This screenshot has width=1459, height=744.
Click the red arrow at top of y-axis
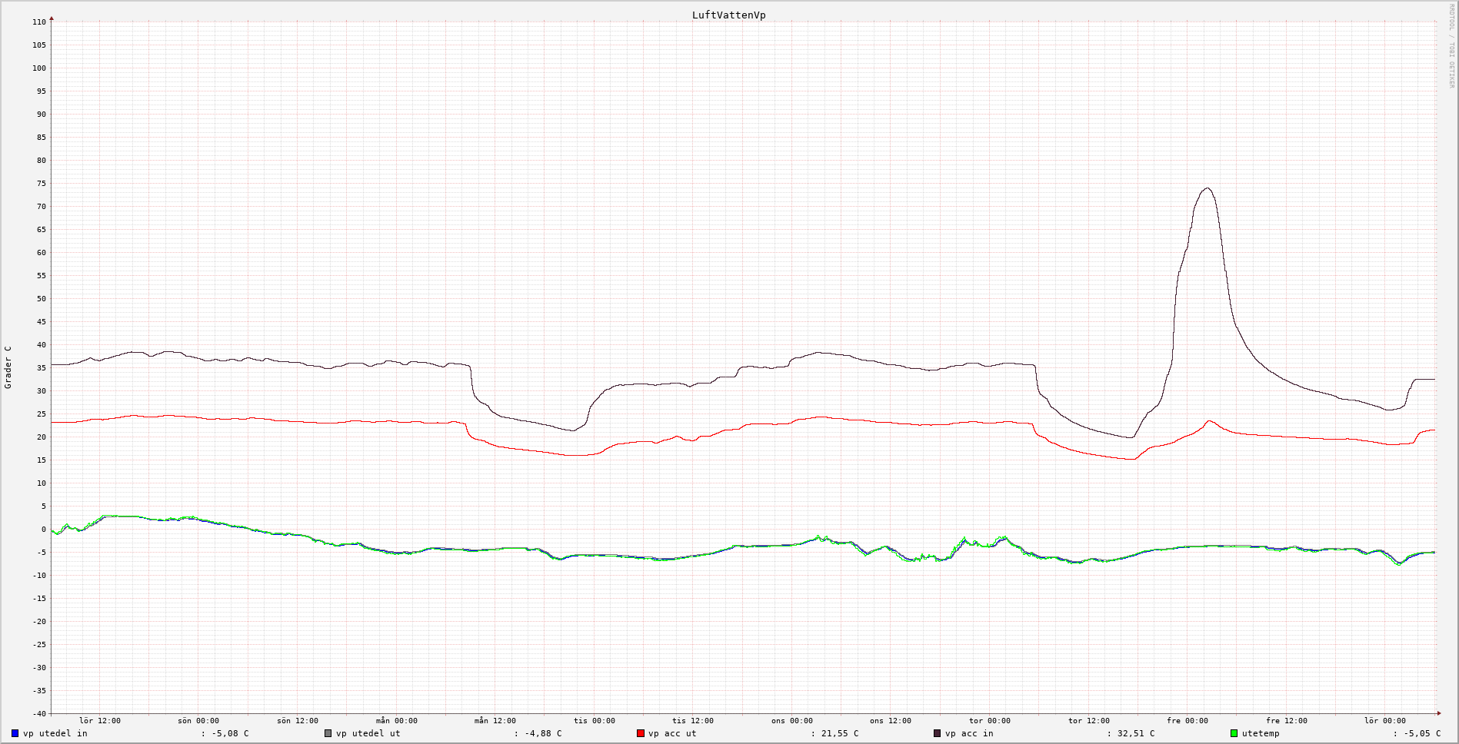(52, 18)
